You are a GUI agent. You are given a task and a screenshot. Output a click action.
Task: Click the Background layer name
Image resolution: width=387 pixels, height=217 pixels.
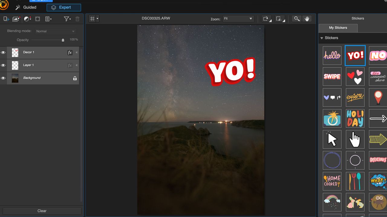(x=32, y=78)
